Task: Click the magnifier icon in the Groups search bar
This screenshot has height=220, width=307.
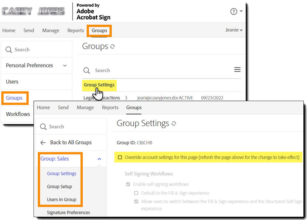Action: click(86, 70)
